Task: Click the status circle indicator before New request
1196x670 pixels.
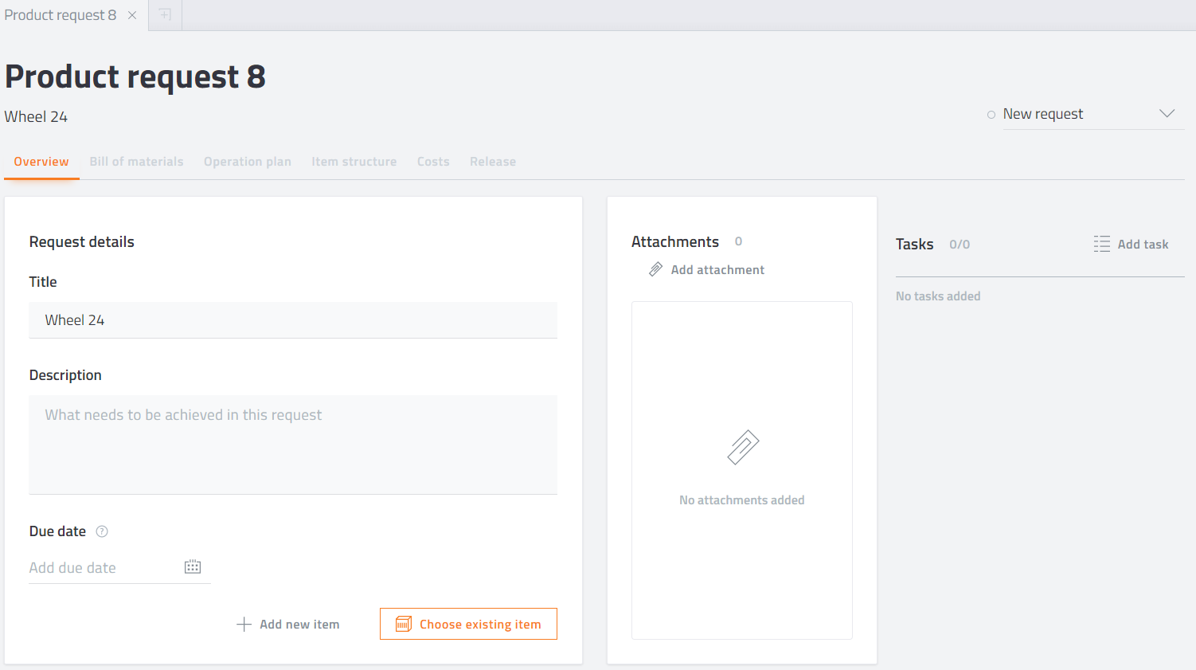Action: (991, 115)
